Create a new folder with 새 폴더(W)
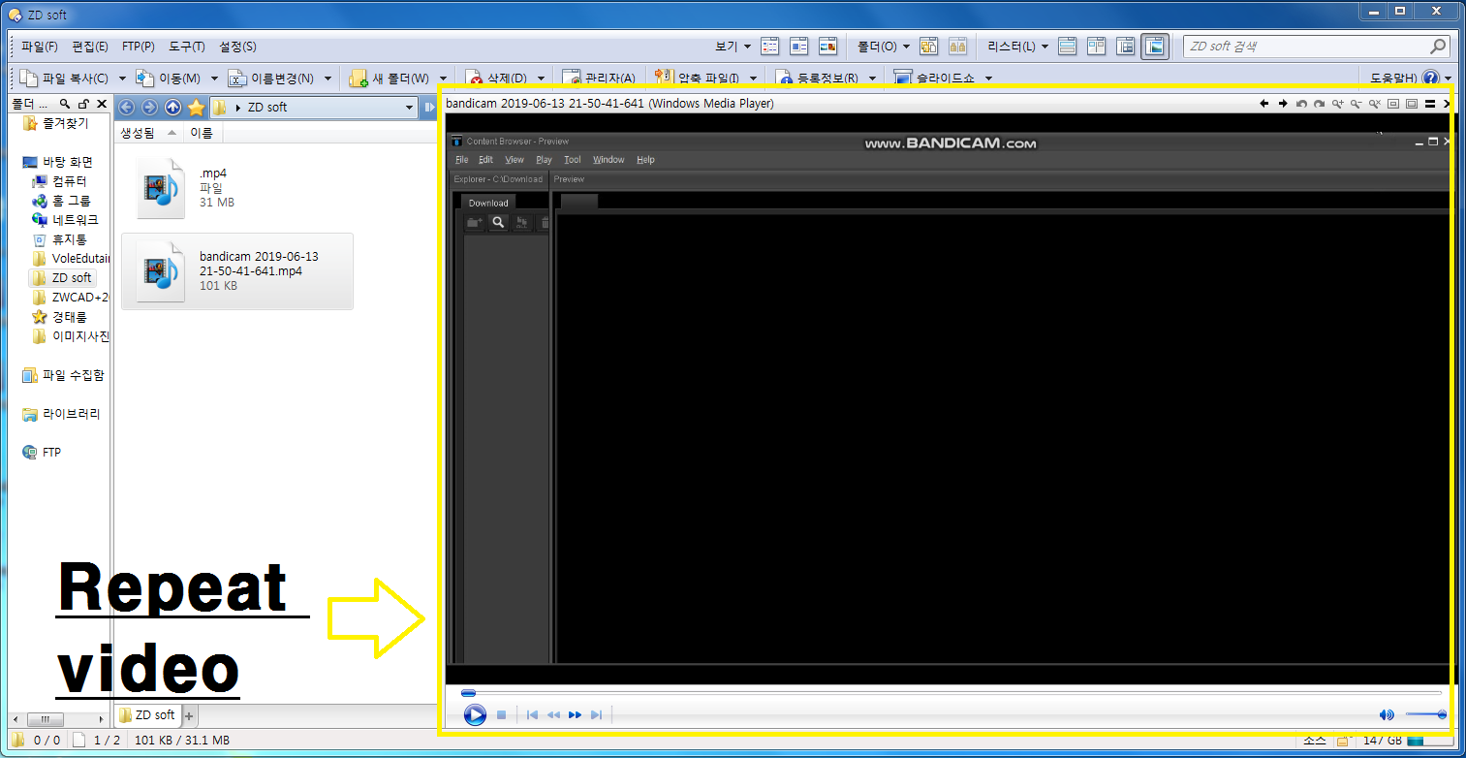This screenshot has width=1466, height=758. [390, 79]
